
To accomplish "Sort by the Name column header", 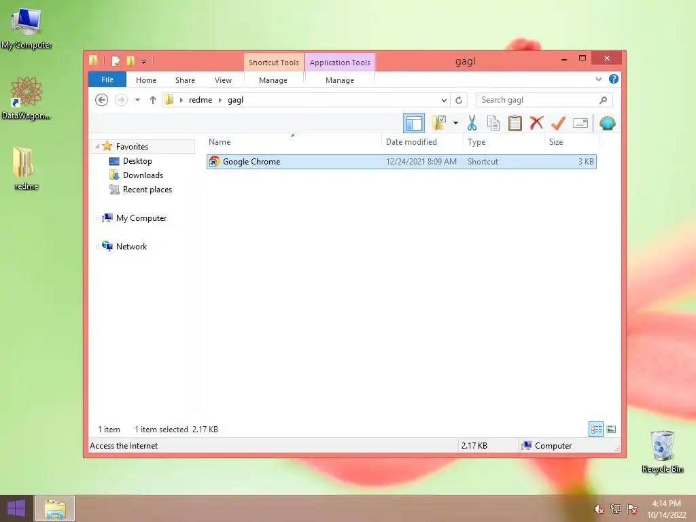I will (294, 142).
